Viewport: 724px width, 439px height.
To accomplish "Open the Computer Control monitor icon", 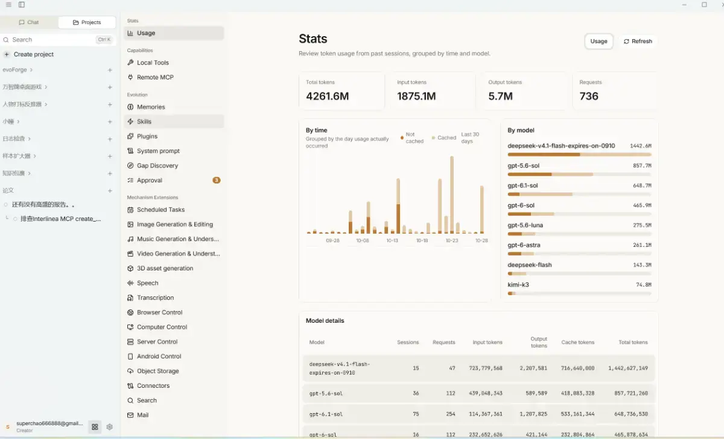I will pos(130,327).
